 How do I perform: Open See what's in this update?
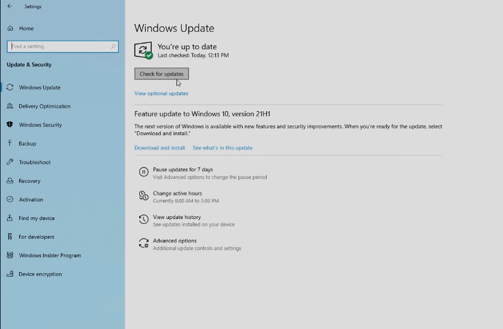[222, 148]
